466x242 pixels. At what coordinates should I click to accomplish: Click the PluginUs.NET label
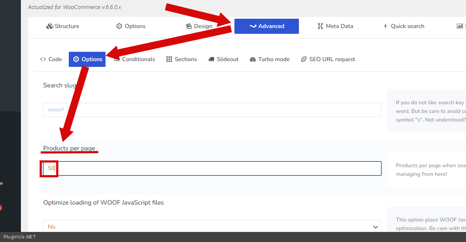(20, 237)
